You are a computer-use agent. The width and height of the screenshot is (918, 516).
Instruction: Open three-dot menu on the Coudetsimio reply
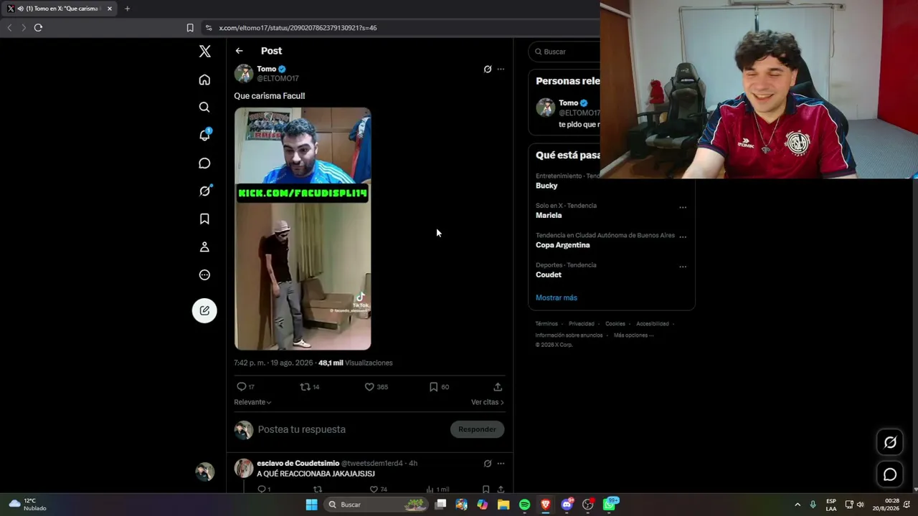(x=501, y=464)
